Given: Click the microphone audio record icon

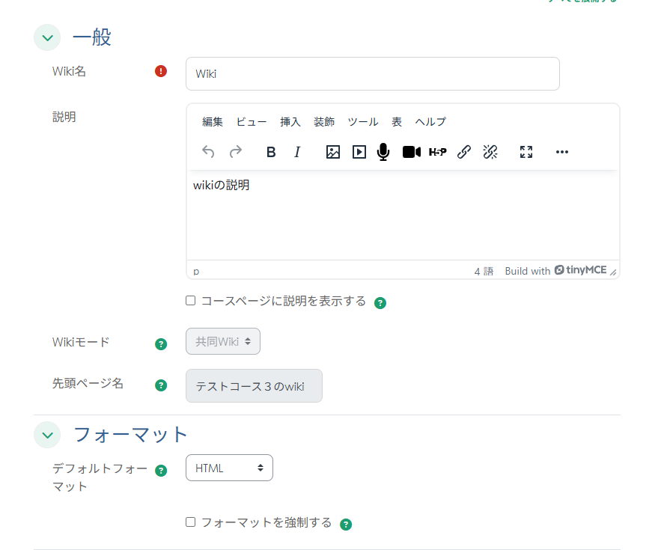Looking at the screenshot, I should point(383,152).
